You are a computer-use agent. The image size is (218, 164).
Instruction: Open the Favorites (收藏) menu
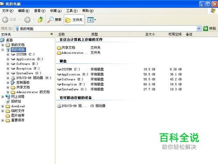55,11
